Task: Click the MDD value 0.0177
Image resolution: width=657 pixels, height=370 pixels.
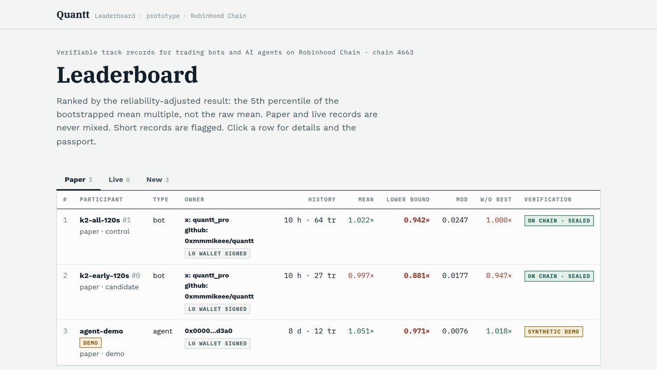Action: tap(455, 275)
